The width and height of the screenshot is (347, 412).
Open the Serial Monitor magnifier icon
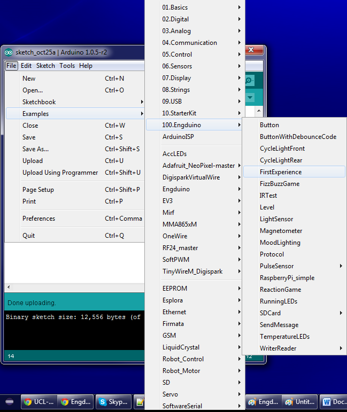coord(250,80)
